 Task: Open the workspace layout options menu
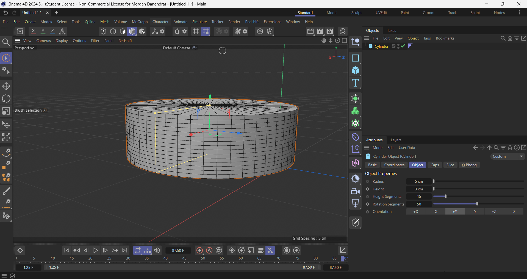click(x=519, y=13)
